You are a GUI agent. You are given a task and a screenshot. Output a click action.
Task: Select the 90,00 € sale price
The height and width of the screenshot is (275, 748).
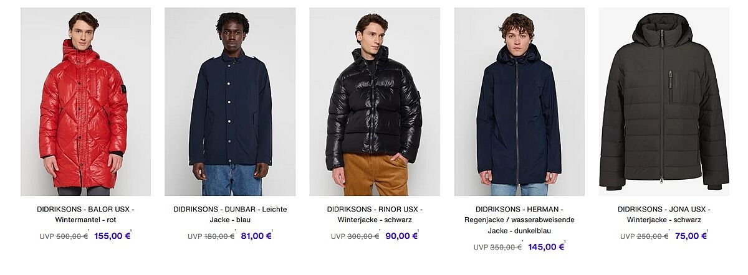click(401, 236)
